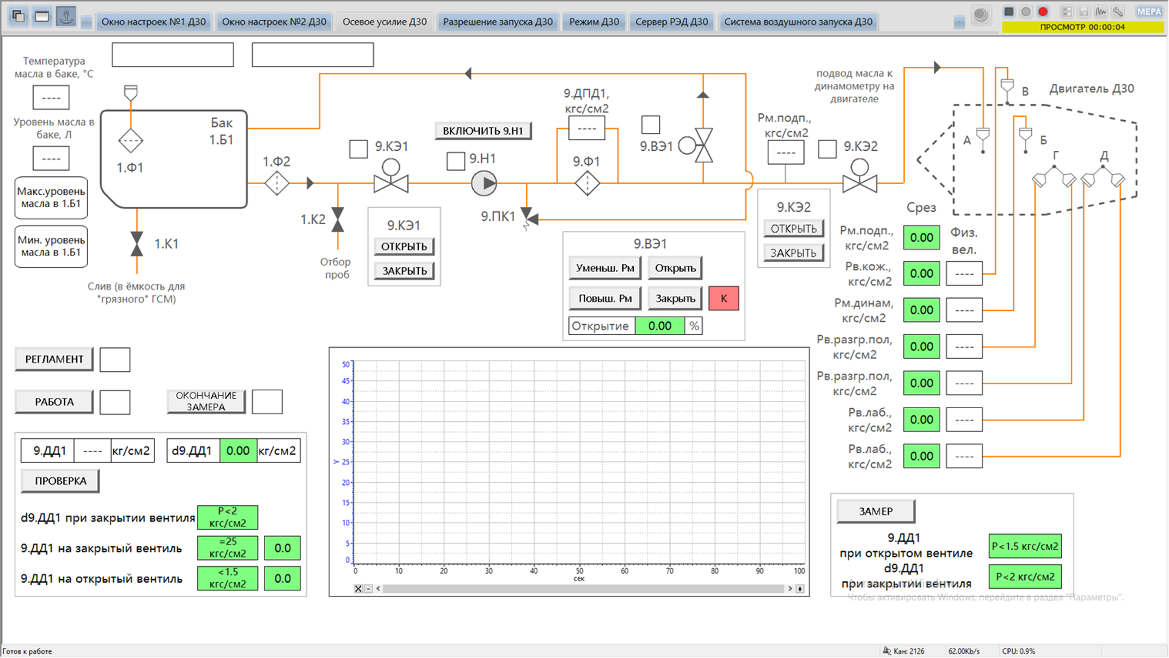Click the signal waveform icon

(x=1101, y=11)
